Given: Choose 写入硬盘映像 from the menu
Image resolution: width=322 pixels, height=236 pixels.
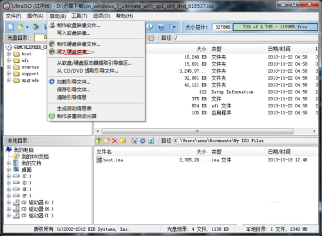Looking at the screenshot, I should [x=96, y=52].
